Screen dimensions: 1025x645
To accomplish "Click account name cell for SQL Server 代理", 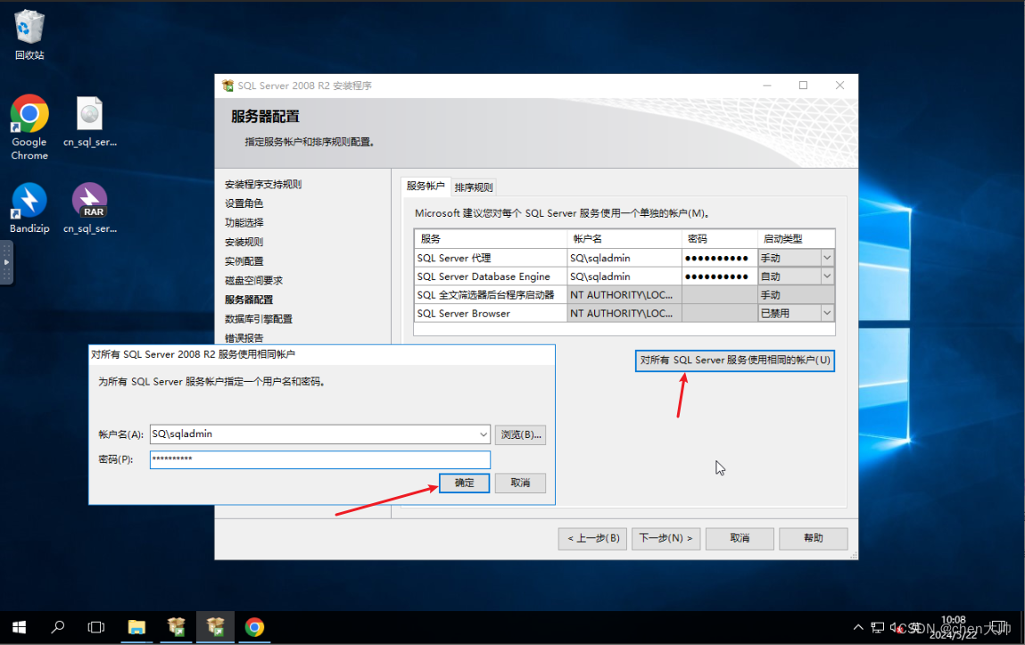I will (624, 258).
